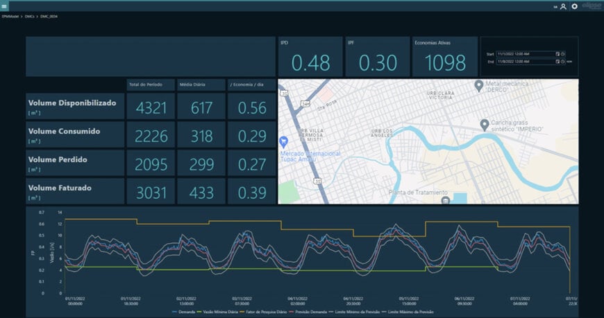The height and width of the screenshot is (318, 604).
Task: Open settings via the gear icon
Action: (x=574, y=6)
